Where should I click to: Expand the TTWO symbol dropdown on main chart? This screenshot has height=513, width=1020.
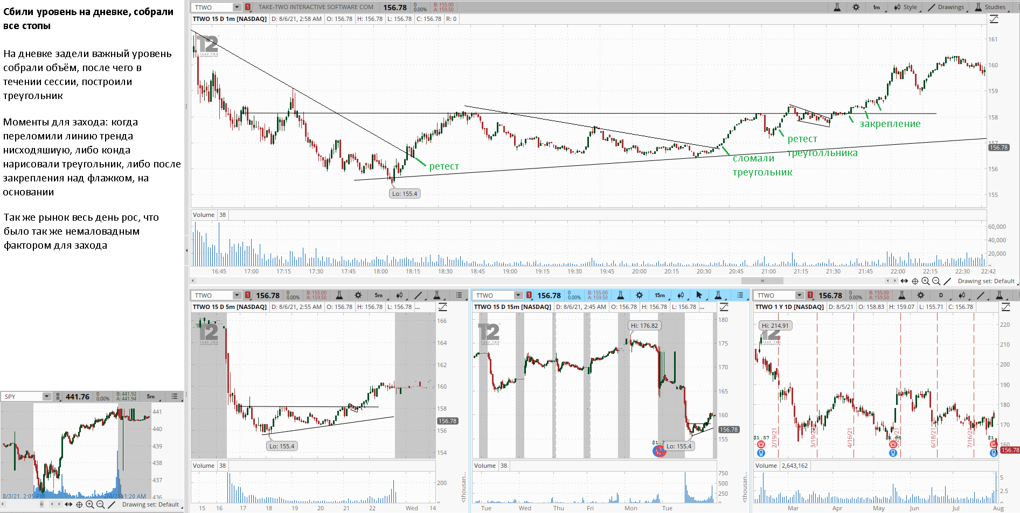pyautogui.click(x=237, y=7)
